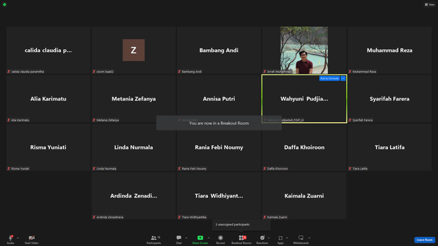The width and height of the screenshot is (438, 246).
Task: Expand the chat options arrow
Action: 186,238
